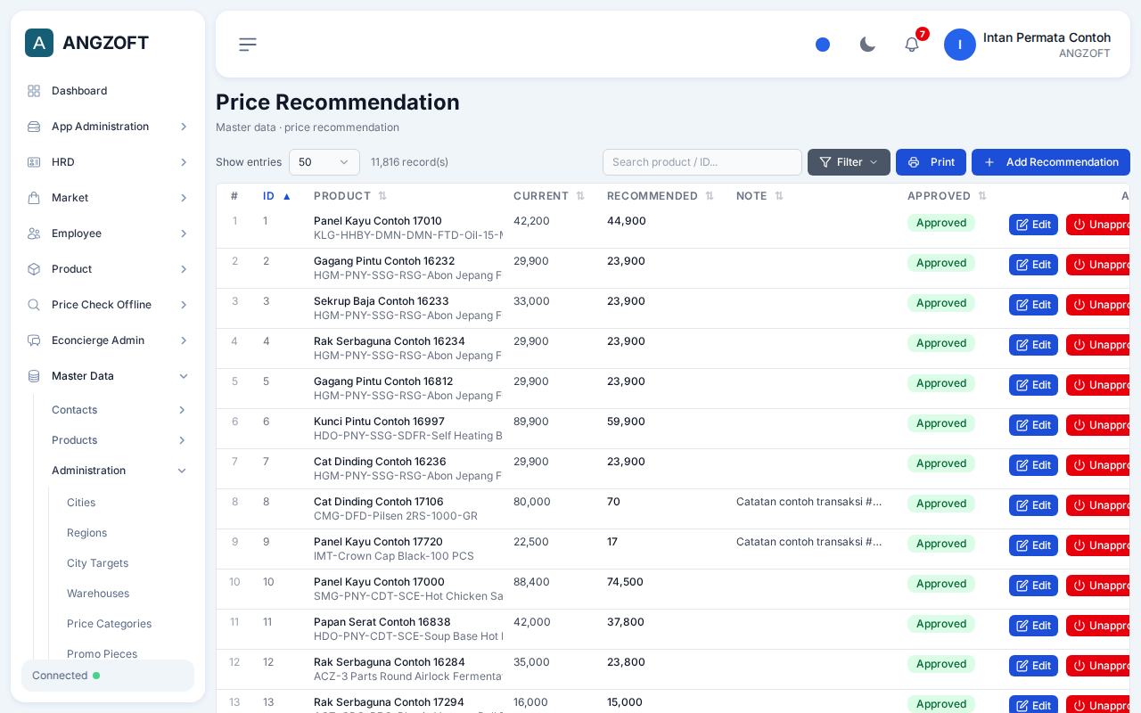
Task: Expand Econcierge Admin menu
Action: 108,340
